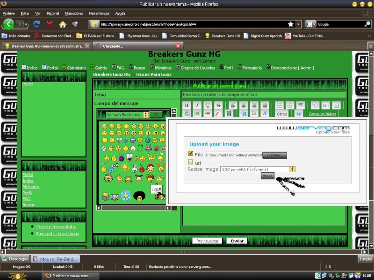Insert a video into the message

(x=229, y=113)
